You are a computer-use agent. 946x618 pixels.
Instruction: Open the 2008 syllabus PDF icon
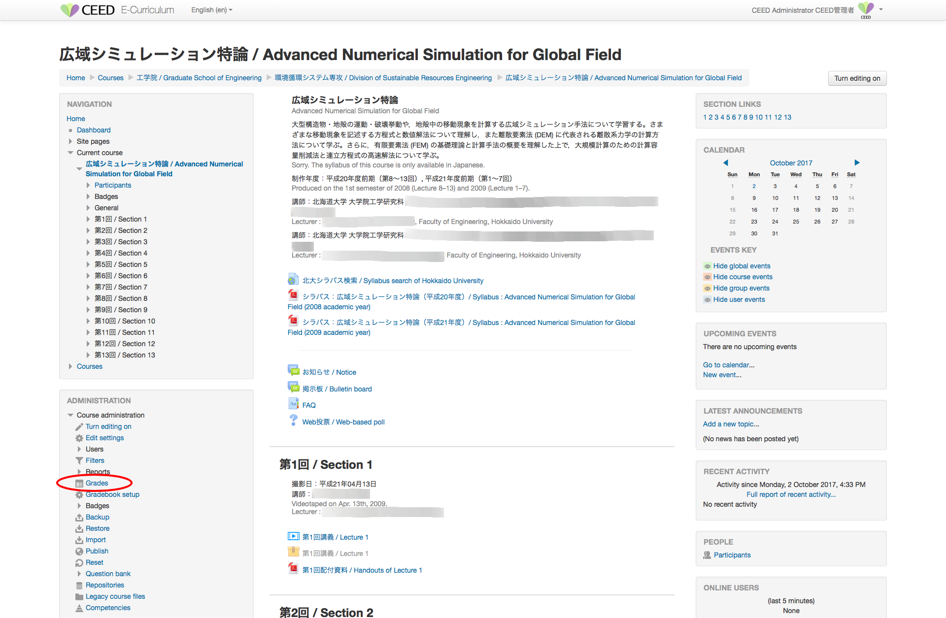click(294, 295)
